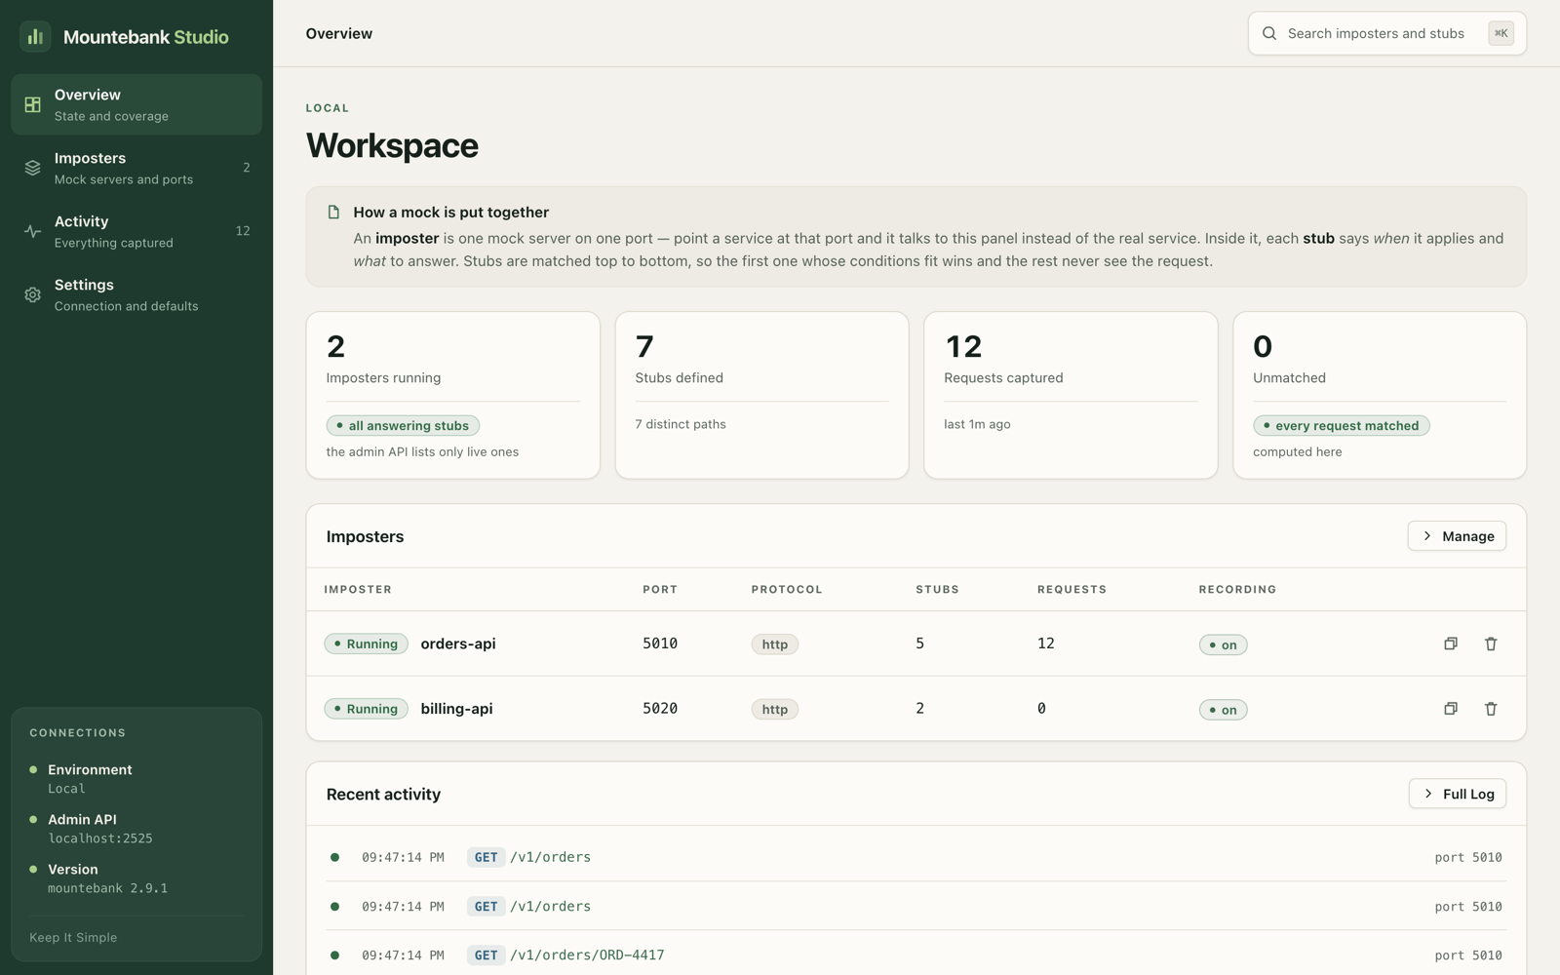Click the PORT column header
The image size is (1560, 975).
[660, 590]
